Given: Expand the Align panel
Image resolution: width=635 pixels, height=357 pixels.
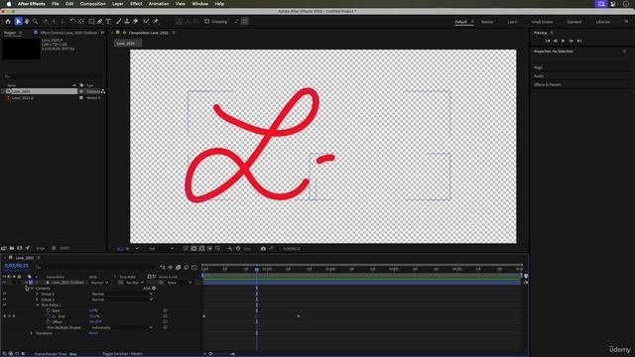Looking at the screenshot, I should 538,67.
